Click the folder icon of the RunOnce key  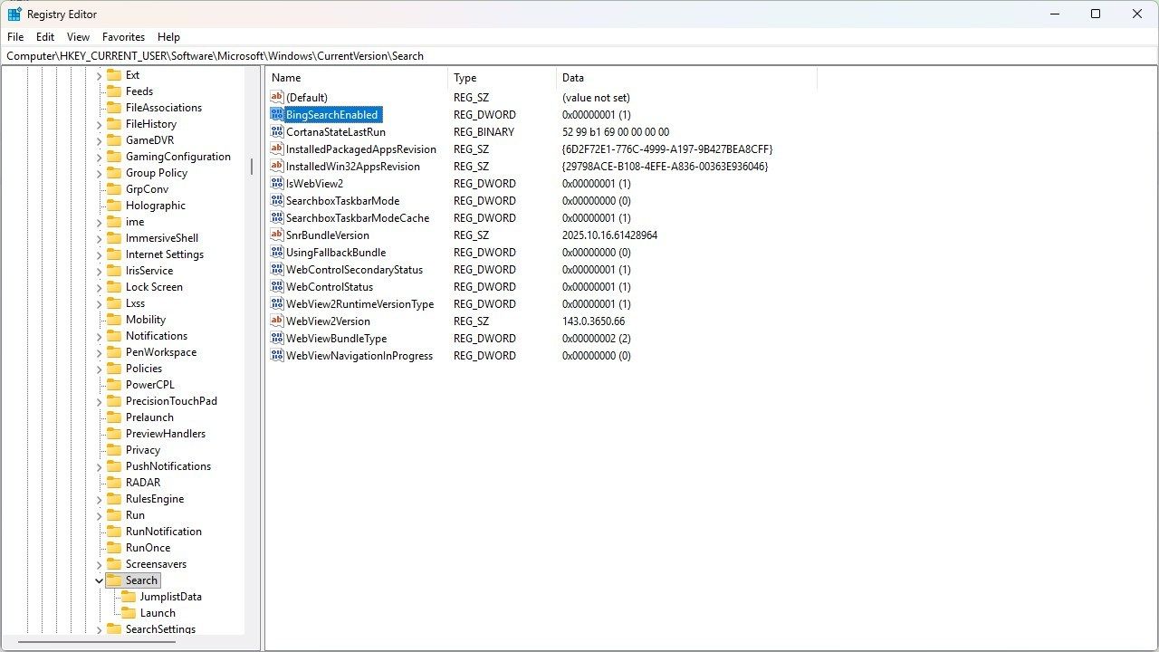point(114,548)
